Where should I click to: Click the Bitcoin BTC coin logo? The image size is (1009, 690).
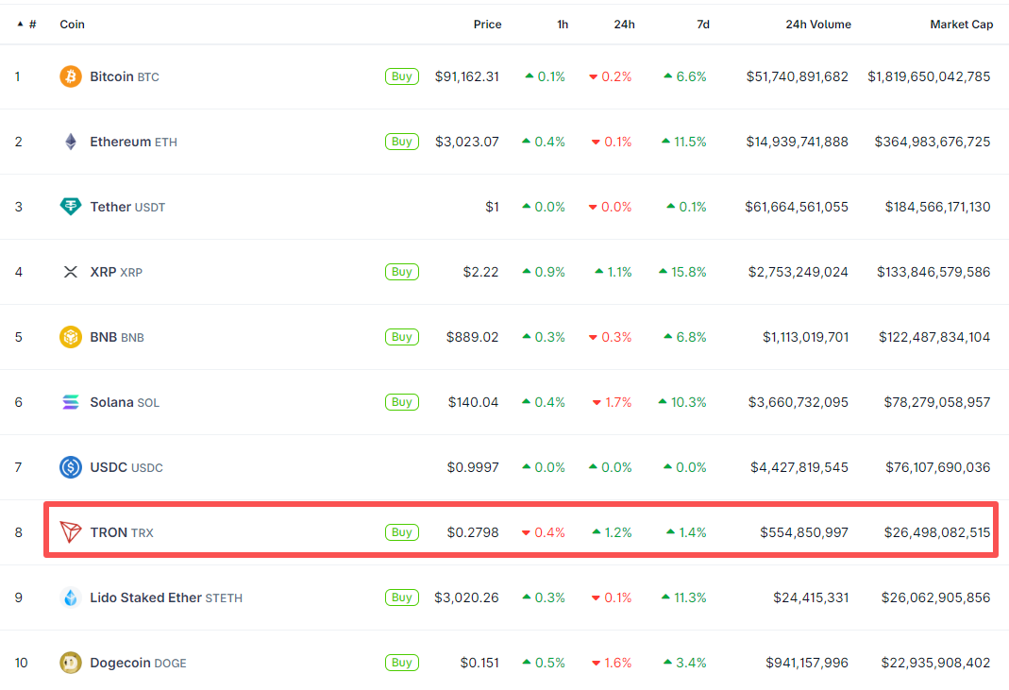point(71,76)
